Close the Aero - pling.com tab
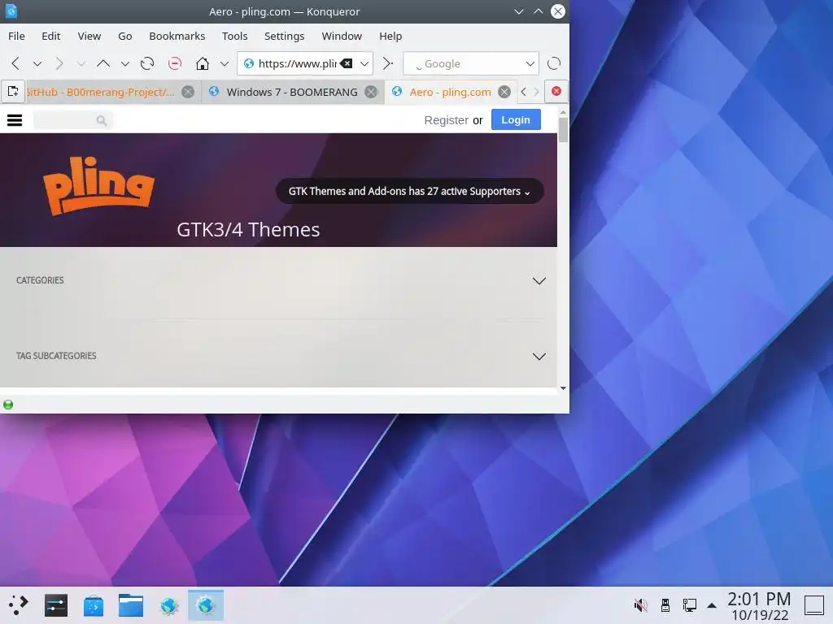Viewport: 833px width, 624px height. point(504,92)
